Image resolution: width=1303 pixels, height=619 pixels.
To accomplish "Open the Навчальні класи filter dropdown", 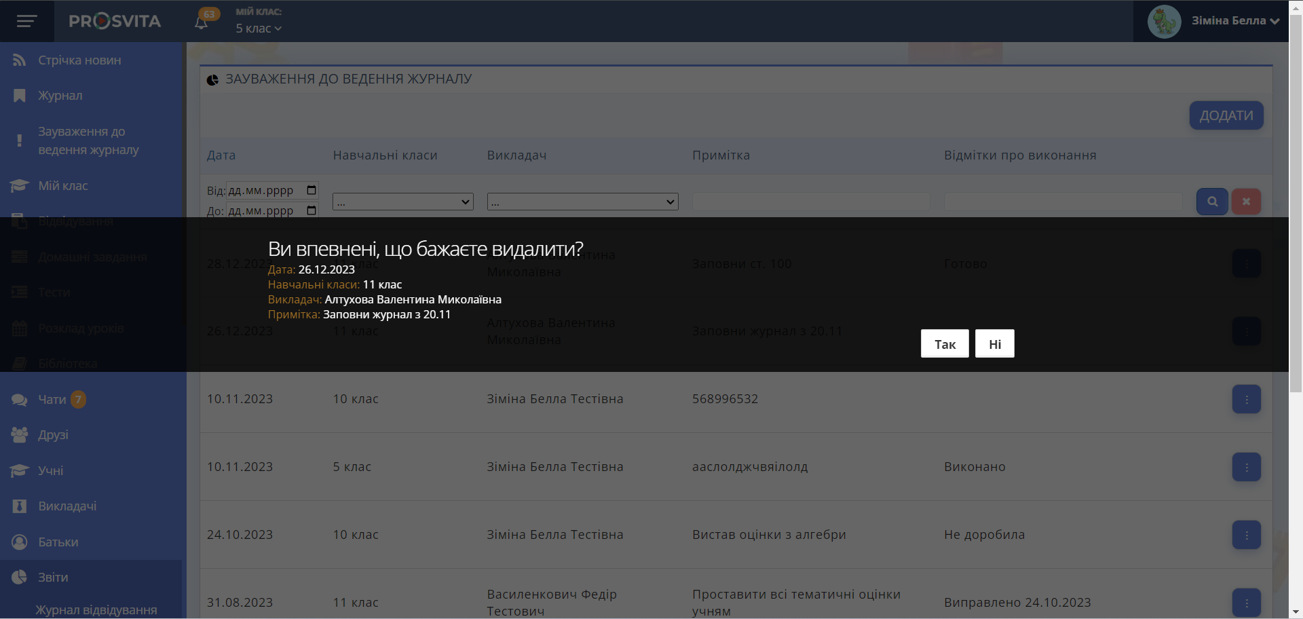I will (x=402, y=202).
